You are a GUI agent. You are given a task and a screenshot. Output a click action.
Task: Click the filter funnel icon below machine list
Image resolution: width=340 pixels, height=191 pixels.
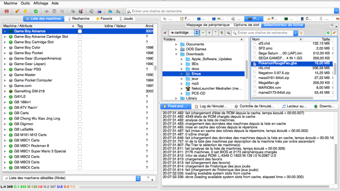(149, 178)
